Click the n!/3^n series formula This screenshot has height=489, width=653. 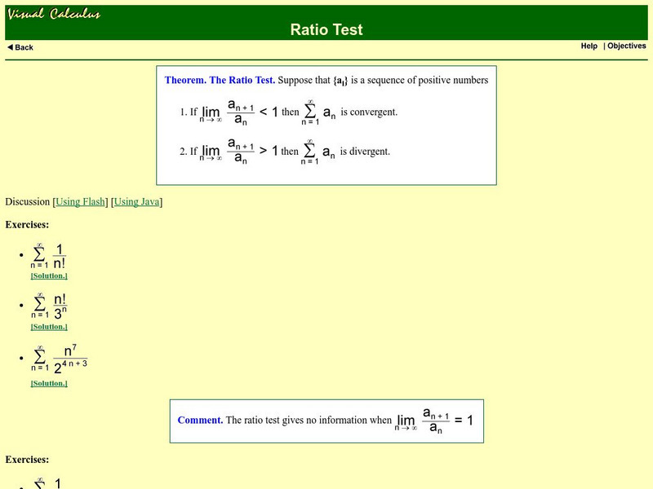49,306
